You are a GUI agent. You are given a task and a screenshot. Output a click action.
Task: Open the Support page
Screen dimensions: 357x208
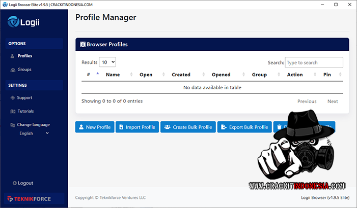point(24,98)
